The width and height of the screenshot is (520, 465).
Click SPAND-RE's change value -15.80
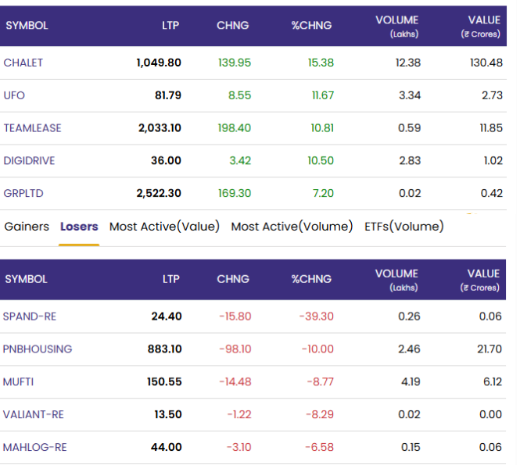pos(235,317)
